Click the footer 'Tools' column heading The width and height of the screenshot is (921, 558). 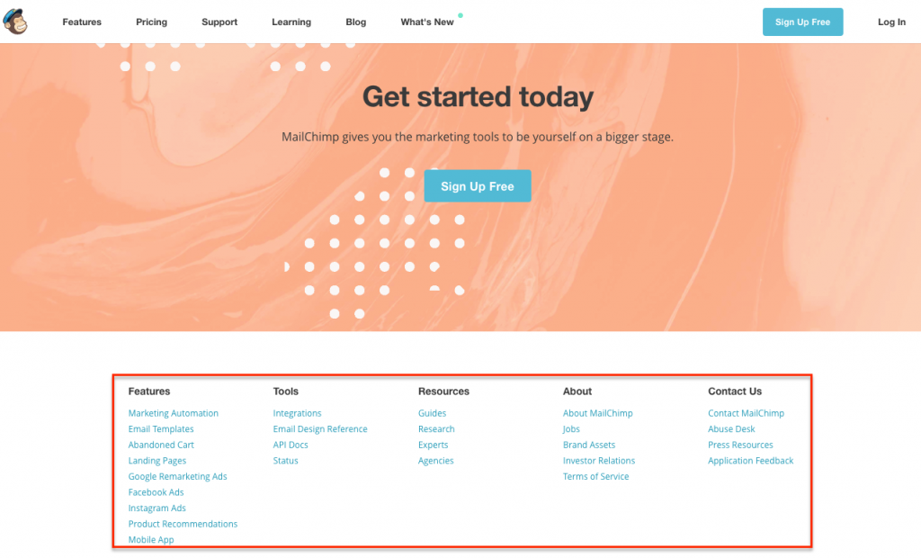(x=285, y=391)
